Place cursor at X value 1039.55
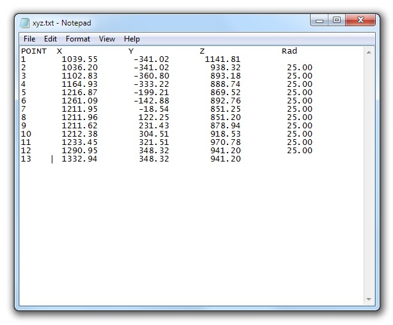The width and height of the screenshot is (393, 325). pyautogui.click(x=79, y=59)
